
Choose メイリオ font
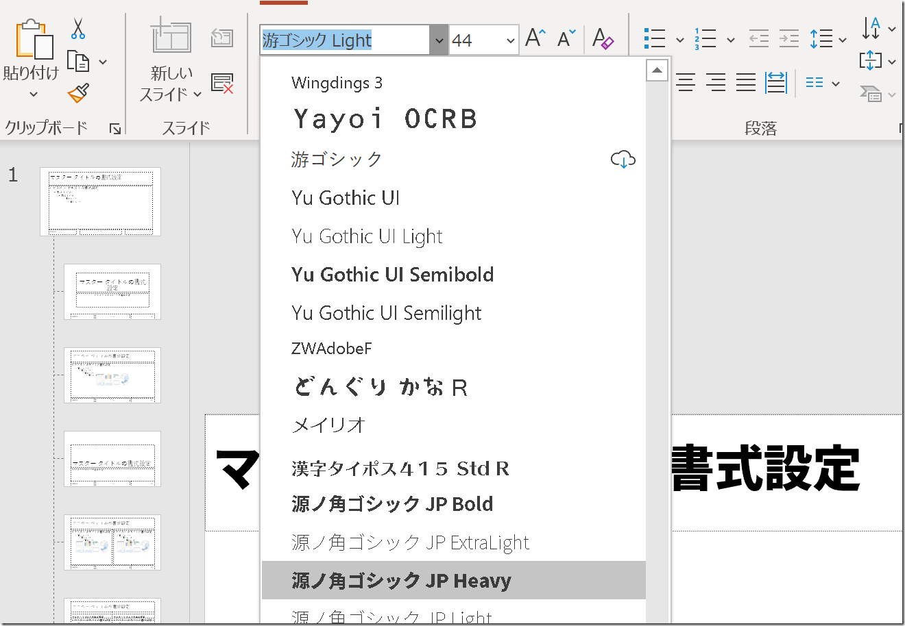pyautogui.click(x=453, y=425)
